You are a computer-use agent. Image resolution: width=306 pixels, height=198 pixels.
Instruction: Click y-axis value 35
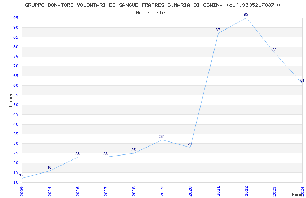tap(16, 134)
